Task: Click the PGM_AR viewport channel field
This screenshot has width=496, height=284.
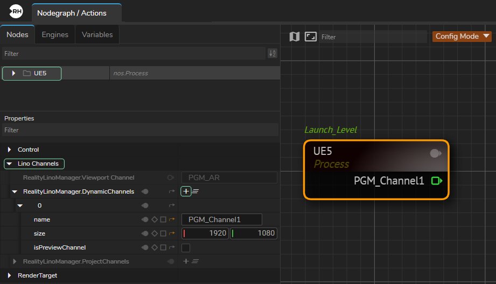Action: 229,177
